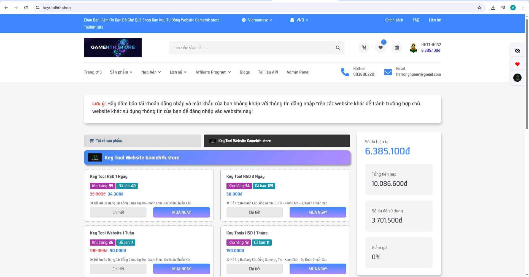The height and width of the screenshot is (277, 529).
Task: Reload the page with the refresh icon
Action: [26, 8]
